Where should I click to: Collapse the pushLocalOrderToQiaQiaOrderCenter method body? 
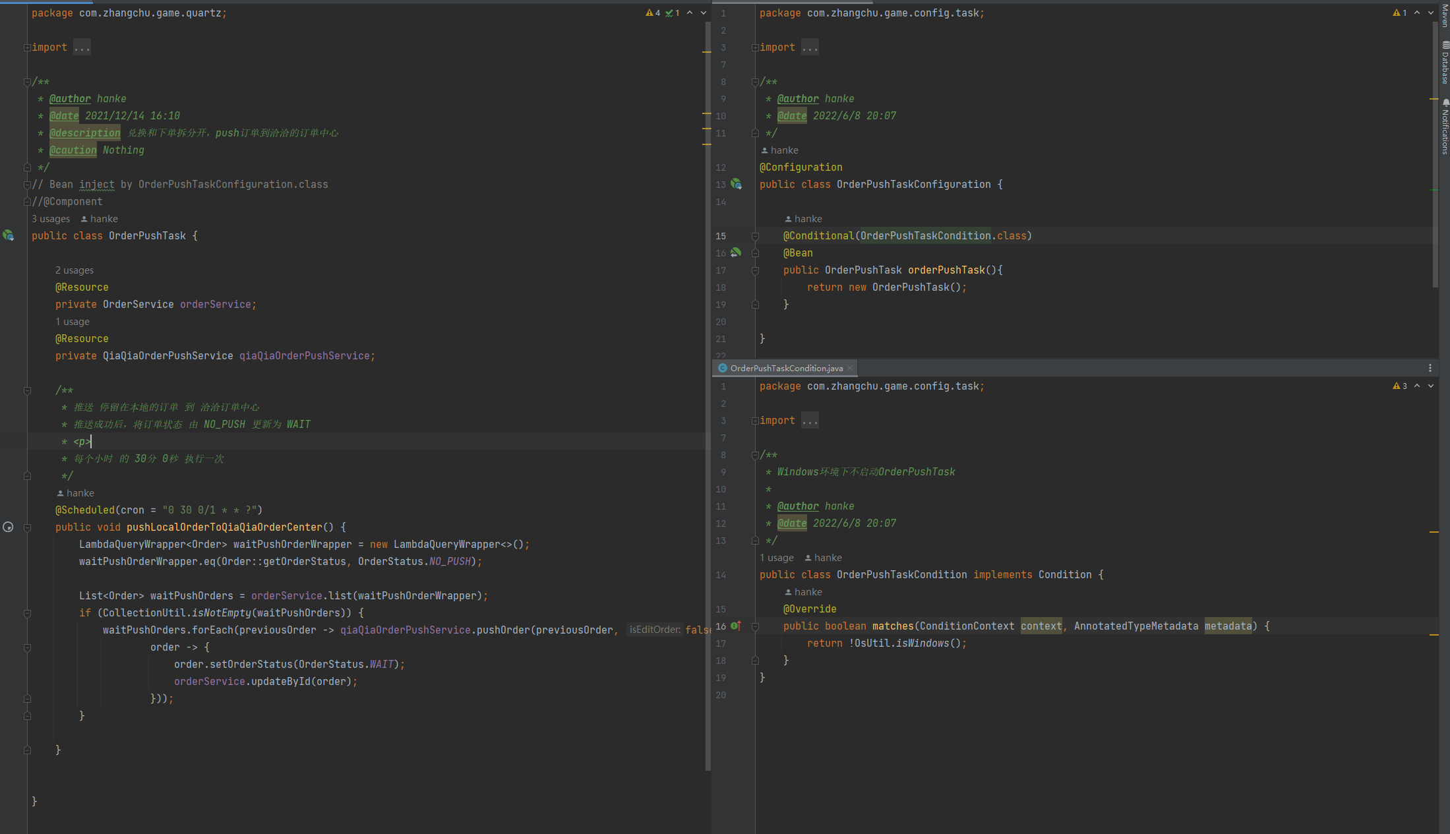(x=27, y=527)
